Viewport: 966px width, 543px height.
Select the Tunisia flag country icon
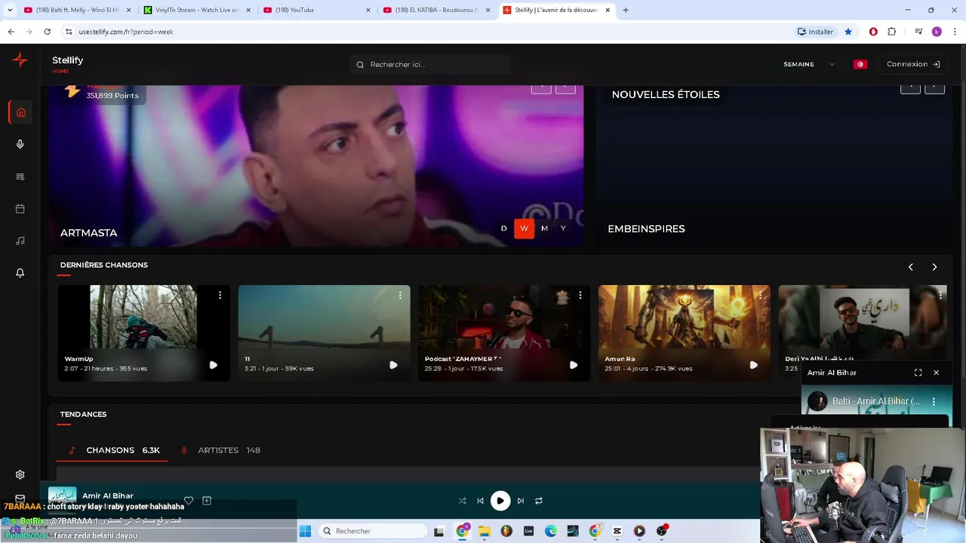[x=860, y=64]
